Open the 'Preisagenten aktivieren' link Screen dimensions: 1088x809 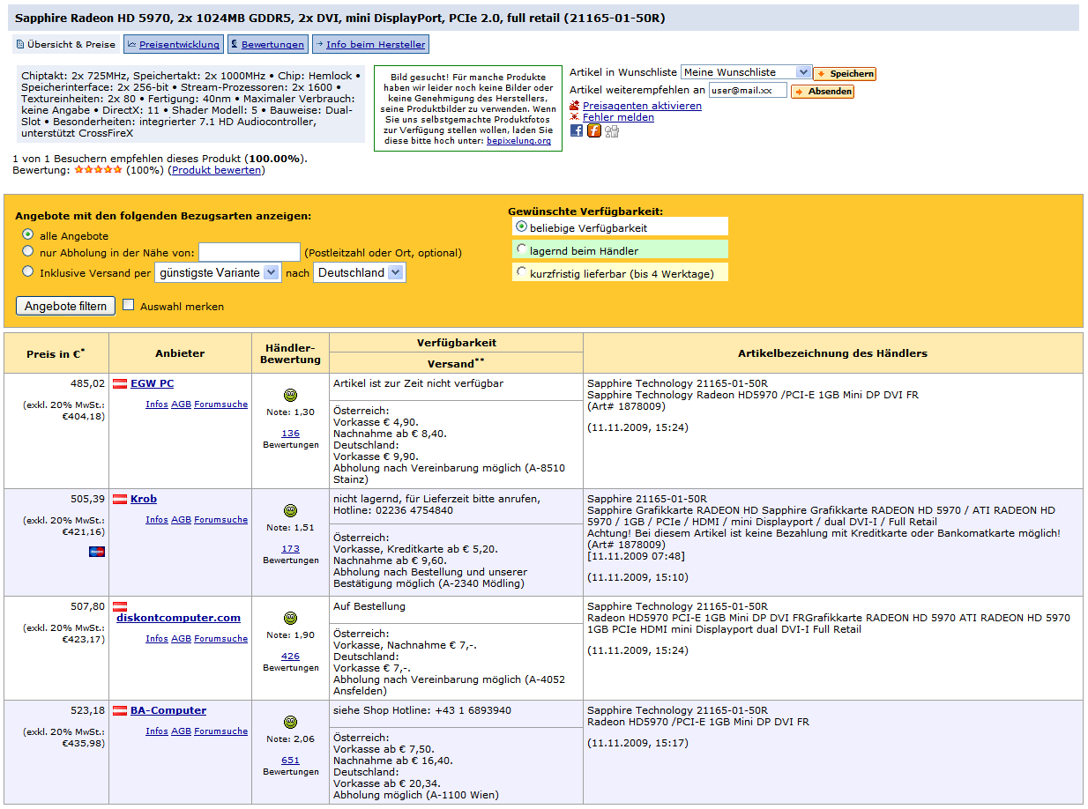pos(642,106)
